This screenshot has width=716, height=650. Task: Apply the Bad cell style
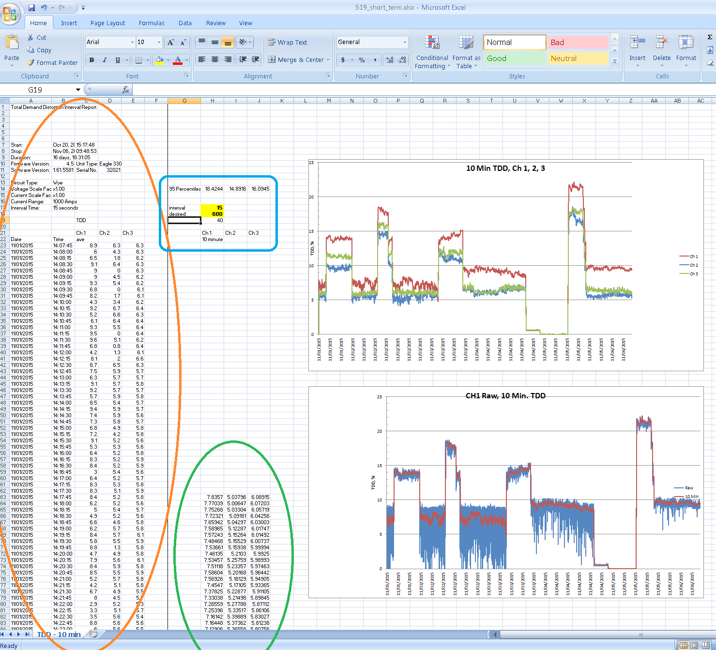coord(578,42)
